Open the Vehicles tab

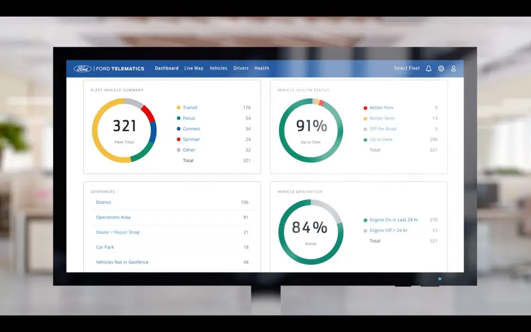218,68
